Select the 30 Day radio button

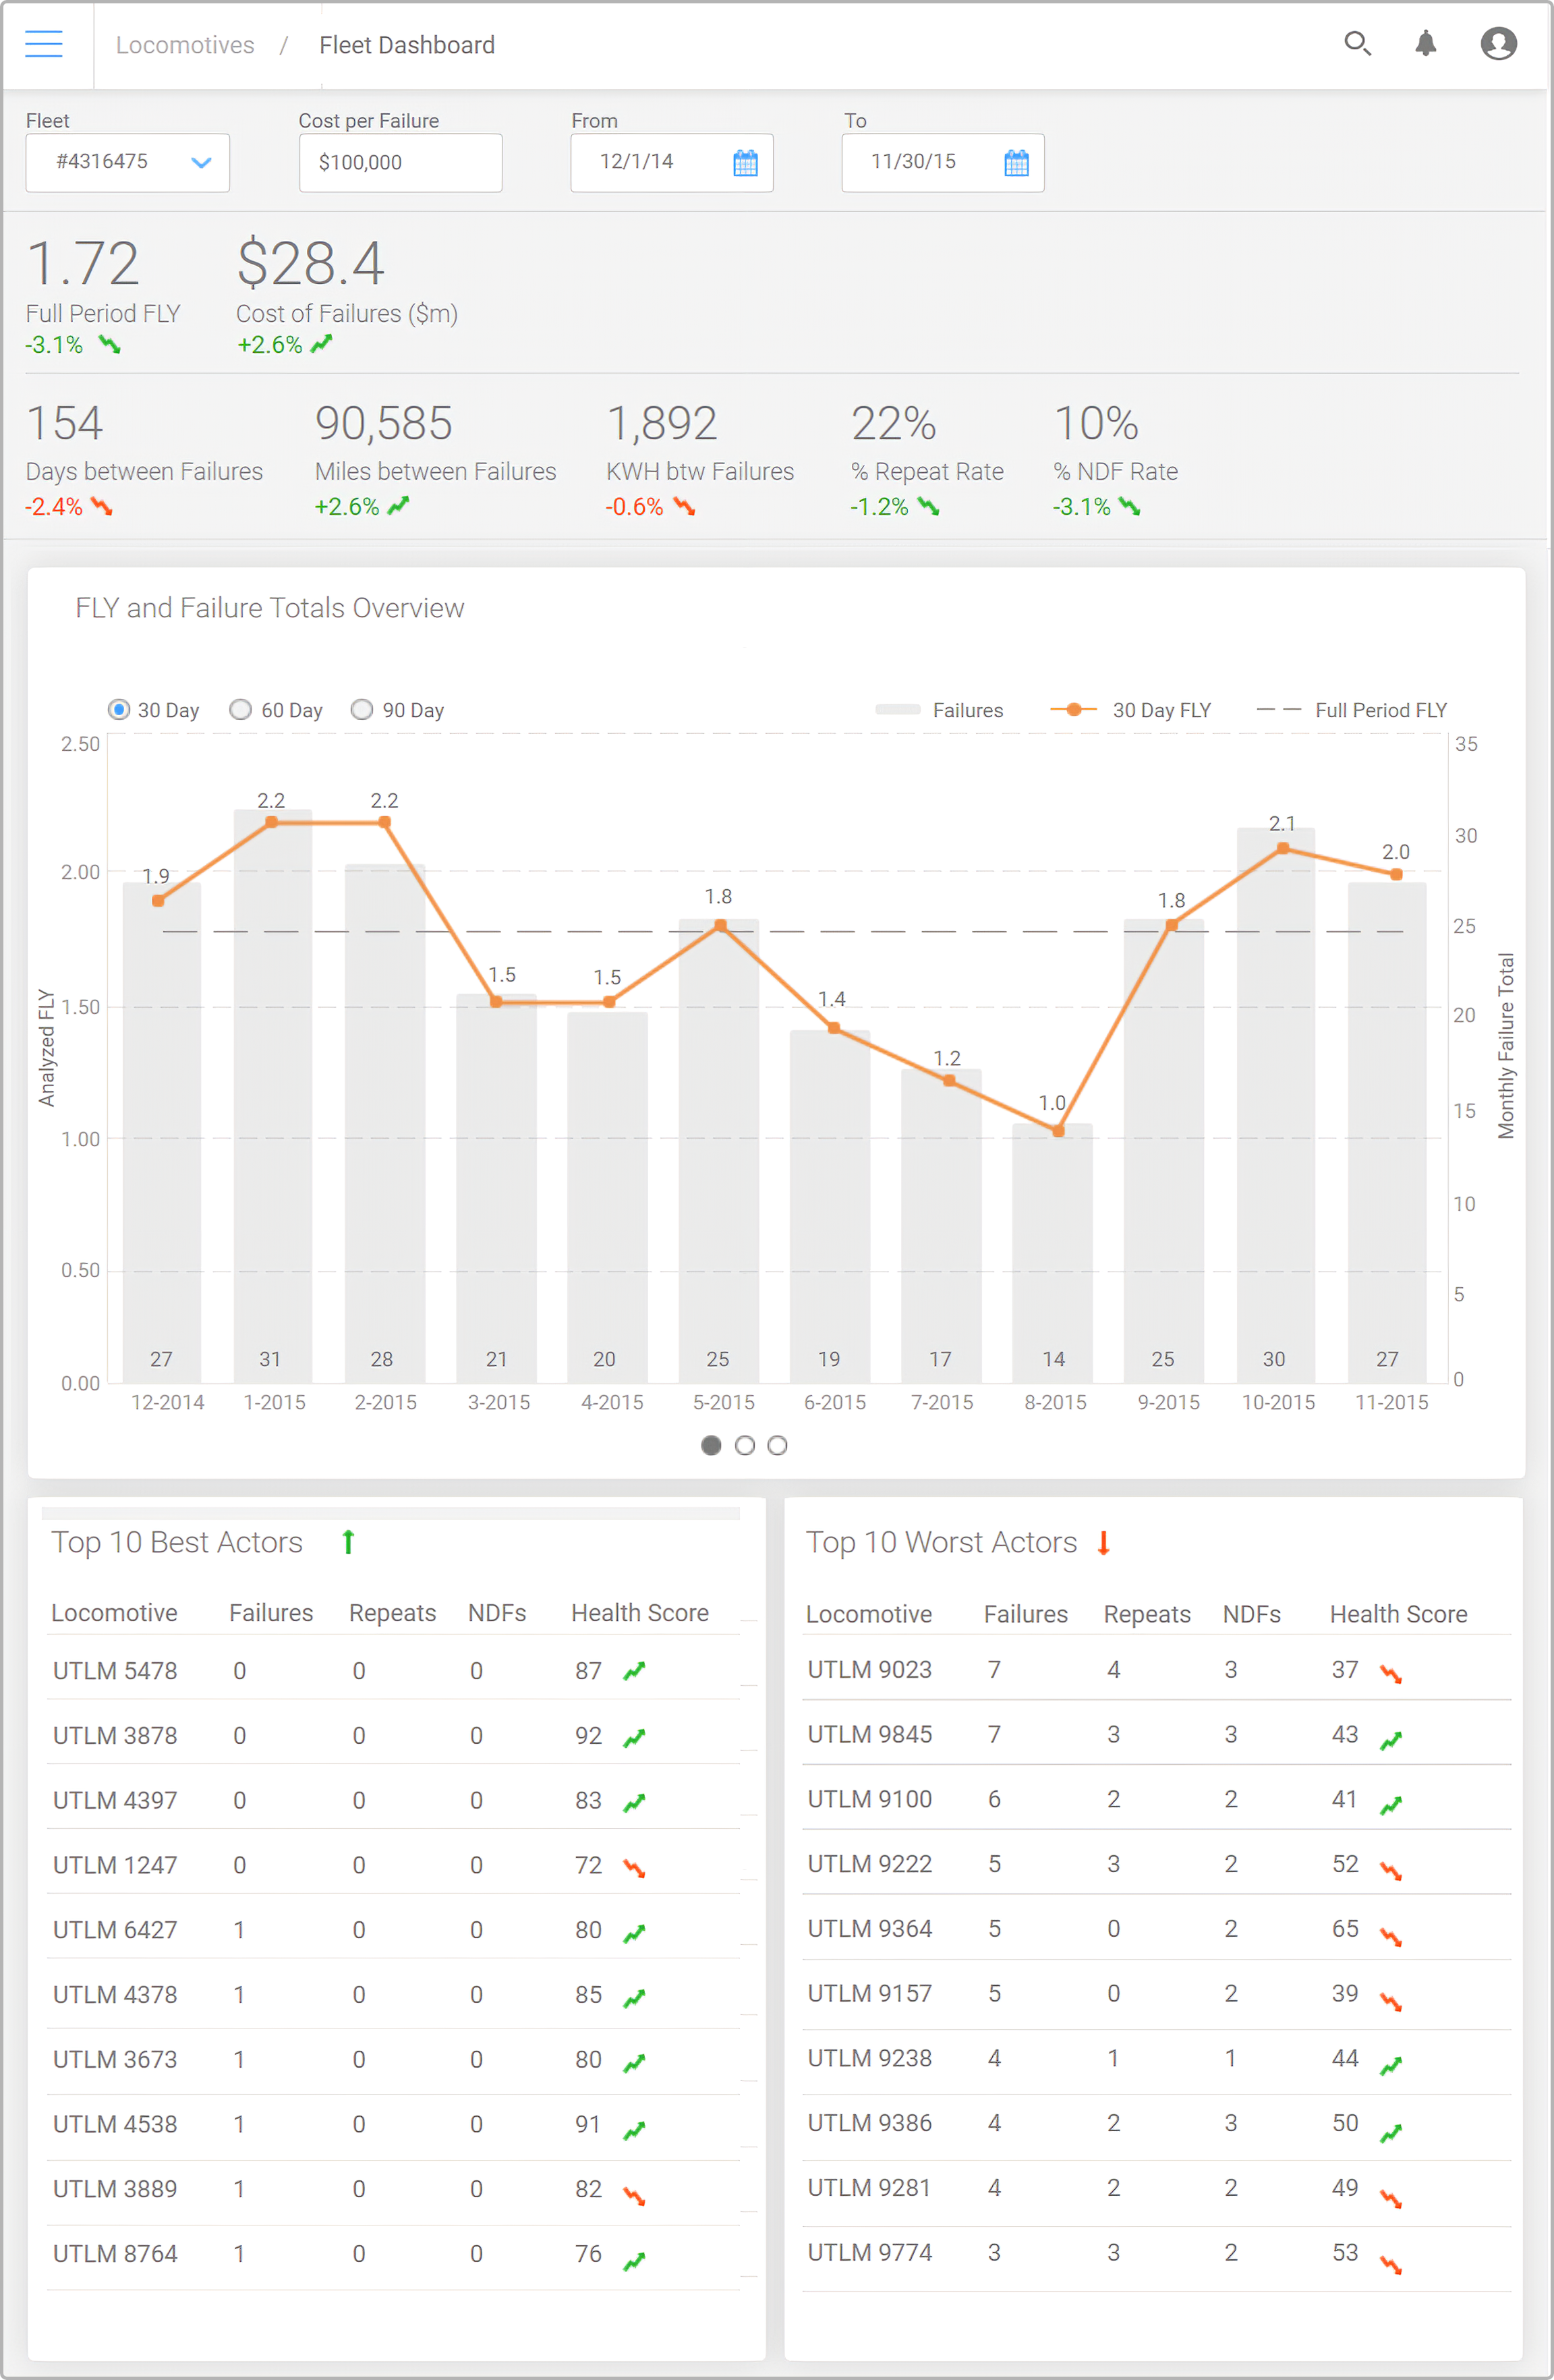[x=119, y=709]
